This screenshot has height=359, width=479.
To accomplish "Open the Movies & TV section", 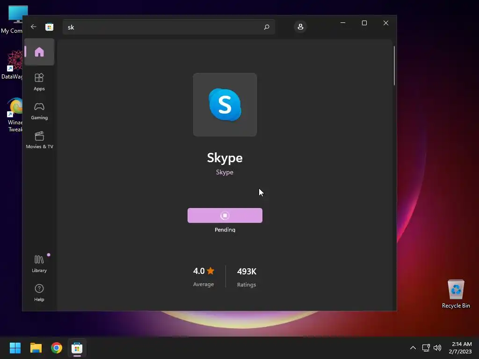I will click(39, 140).
